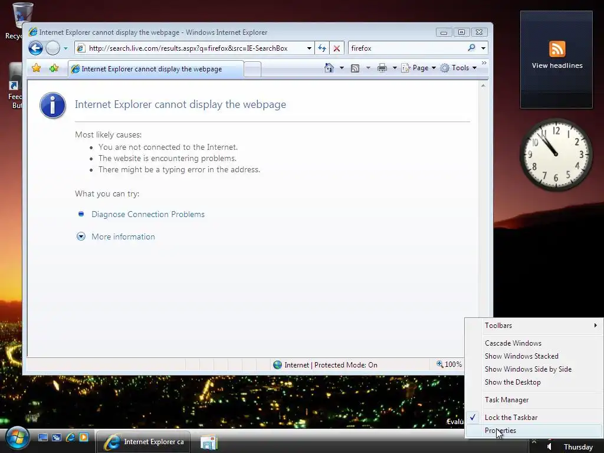This screenshot has width=604, height=453.
Task: Click the blue information circle icon
Action: [52, 105]
